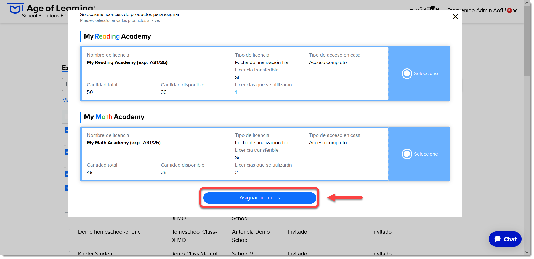This screenshot has width=534, height=259.
Task: Click available quantity 35 for Math
Action: click(164, 172)
